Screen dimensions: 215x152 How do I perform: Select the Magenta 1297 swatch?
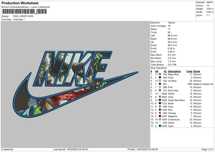click(x=160, y=116)
